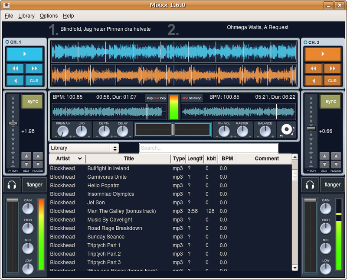The image size is (347, 280).
Task: Click the vinyl turntable icon
Action: click(x=287, y=130)
